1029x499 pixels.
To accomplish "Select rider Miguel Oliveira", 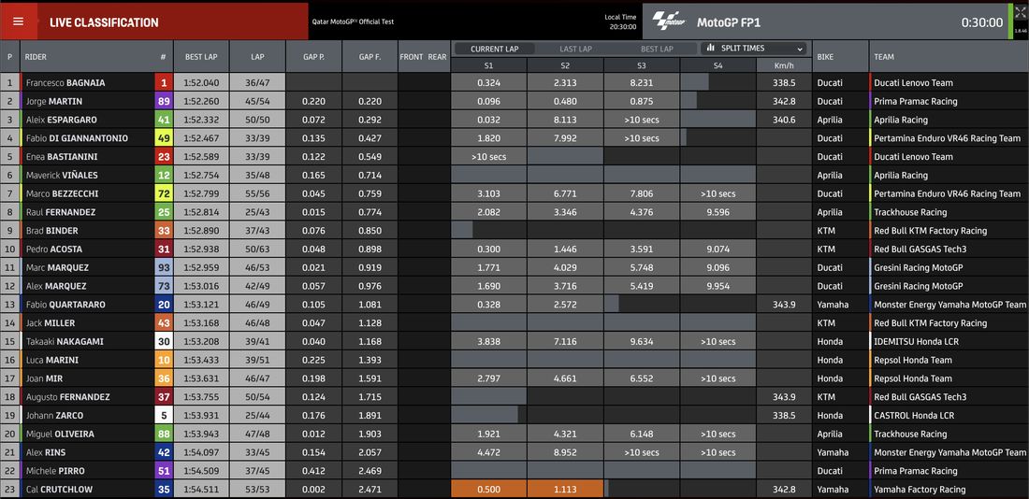I will (60, 434).
